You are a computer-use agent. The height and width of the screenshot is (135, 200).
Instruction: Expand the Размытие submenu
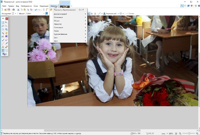70,24
